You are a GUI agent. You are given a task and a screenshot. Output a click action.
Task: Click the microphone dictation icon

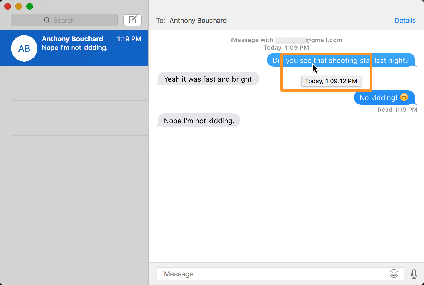pos(414,274)
